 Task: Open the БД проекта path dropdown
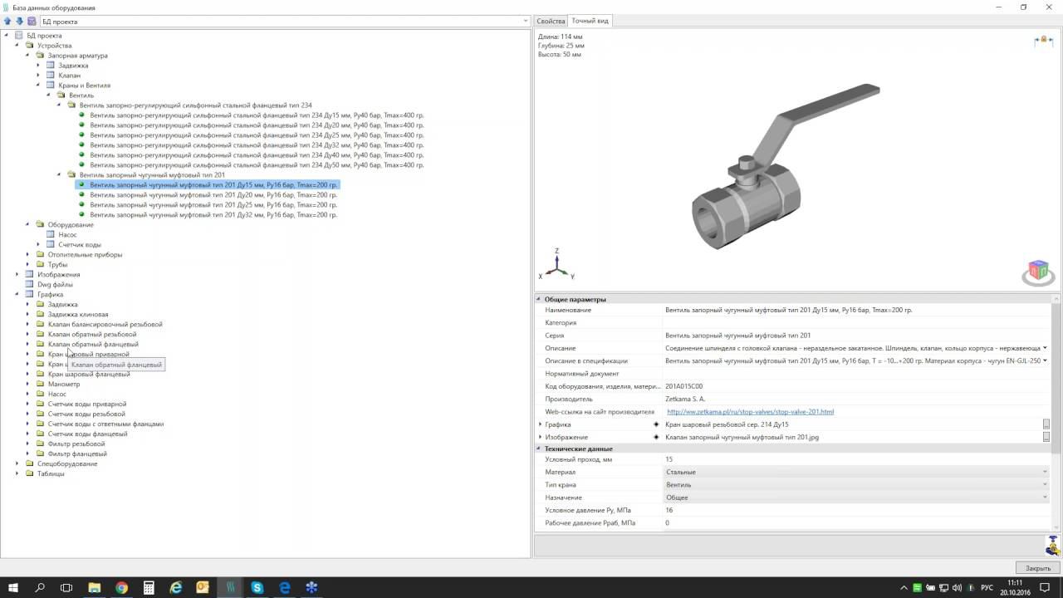525,22
